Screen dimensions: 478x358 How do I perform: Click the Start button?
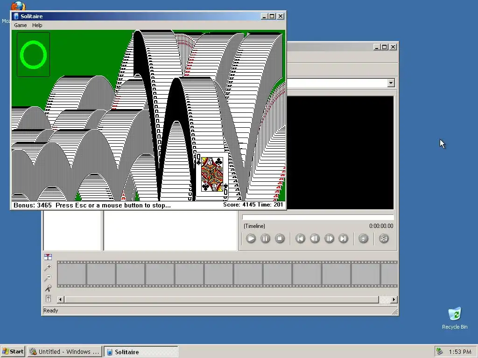tap(13, 351)
